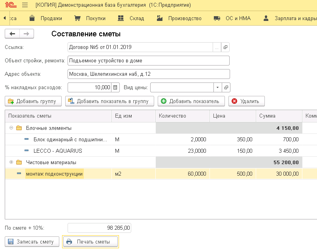Open the linked contract via Ссылка open icon
317x251 pixels.
pos(225,47)
